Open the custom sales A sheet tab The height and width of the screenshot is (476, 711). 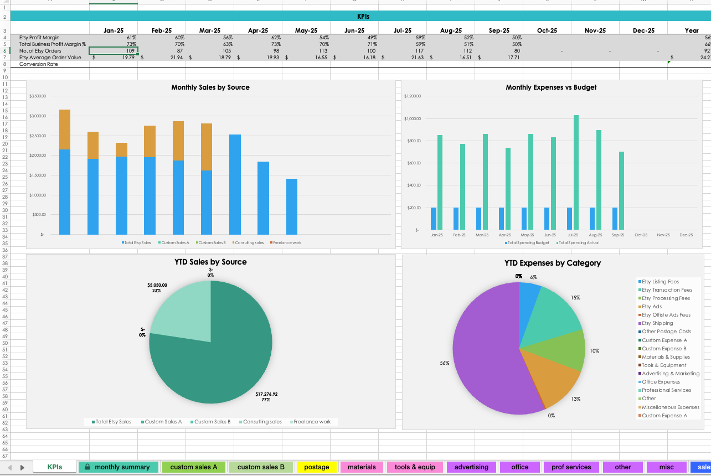[x=193, y=467]
